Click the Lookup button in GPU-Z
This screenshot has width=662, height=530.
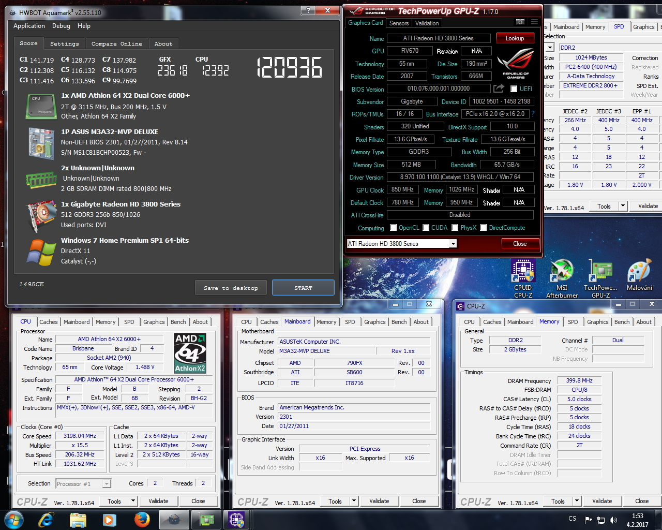tap(515, 38)
